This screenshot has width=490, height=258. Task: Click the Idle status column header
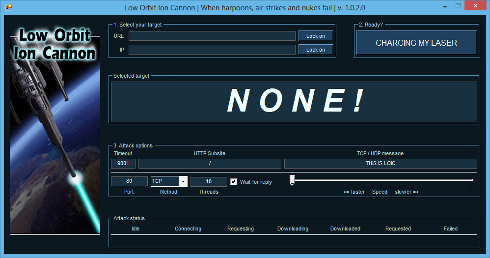(136, 229)
